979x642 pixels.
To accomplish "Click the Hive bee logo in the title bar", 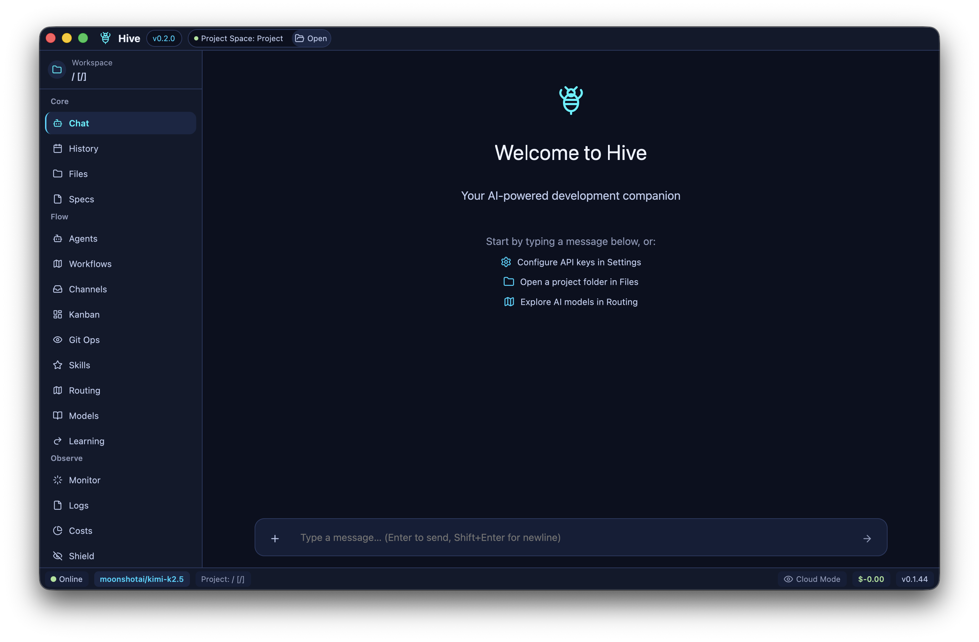I will point(105,38).
